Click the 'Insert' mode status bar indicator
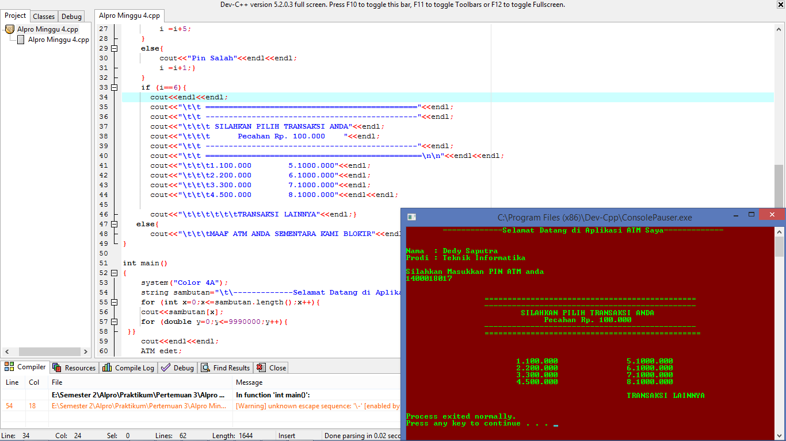Viewport: 786px width, 441px height. 288,436
